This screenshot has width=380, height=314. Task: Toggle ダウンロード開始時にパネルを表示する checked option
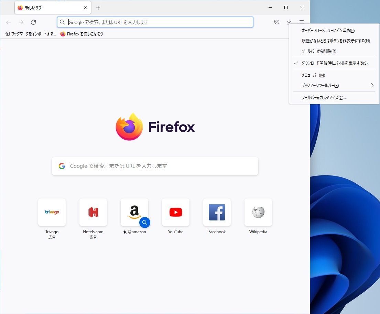[x=334, y=63]
